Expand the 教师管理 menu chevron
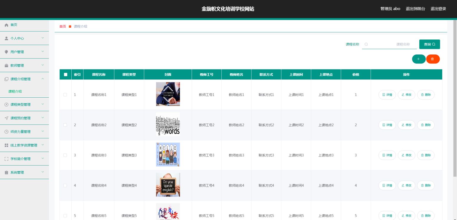Viewport: 457px width, 220px height. (43, 65)
